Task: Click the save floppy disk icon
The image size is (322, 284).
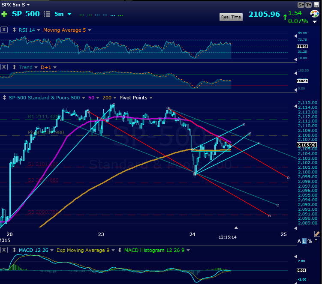Action: pyautogui.click(x=316, y=5)
